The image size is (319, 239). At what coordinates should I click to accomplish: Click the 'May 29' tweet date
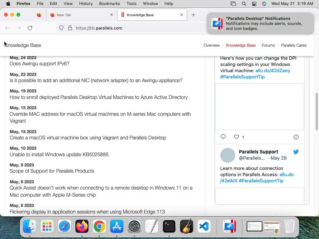pos(279,158)
